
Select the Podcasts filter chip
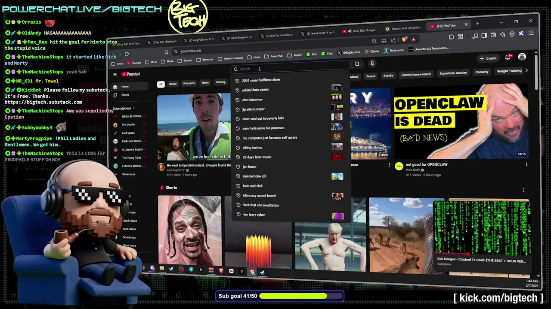pyautogui.click(x=189, y=83)
